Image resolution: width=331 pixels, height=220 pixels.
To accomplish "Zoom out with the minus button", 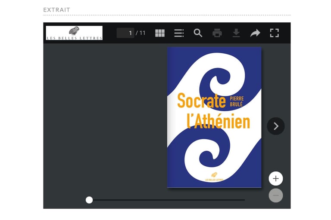I will [x=276, y=196].
